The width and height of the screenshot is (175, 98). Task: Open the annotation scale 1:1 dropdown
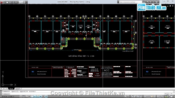tap(147, 96)
